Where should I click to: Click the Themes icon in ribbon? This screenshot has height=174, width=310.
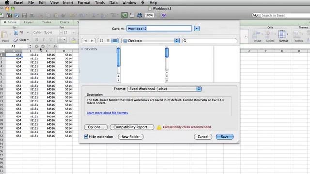297,35
